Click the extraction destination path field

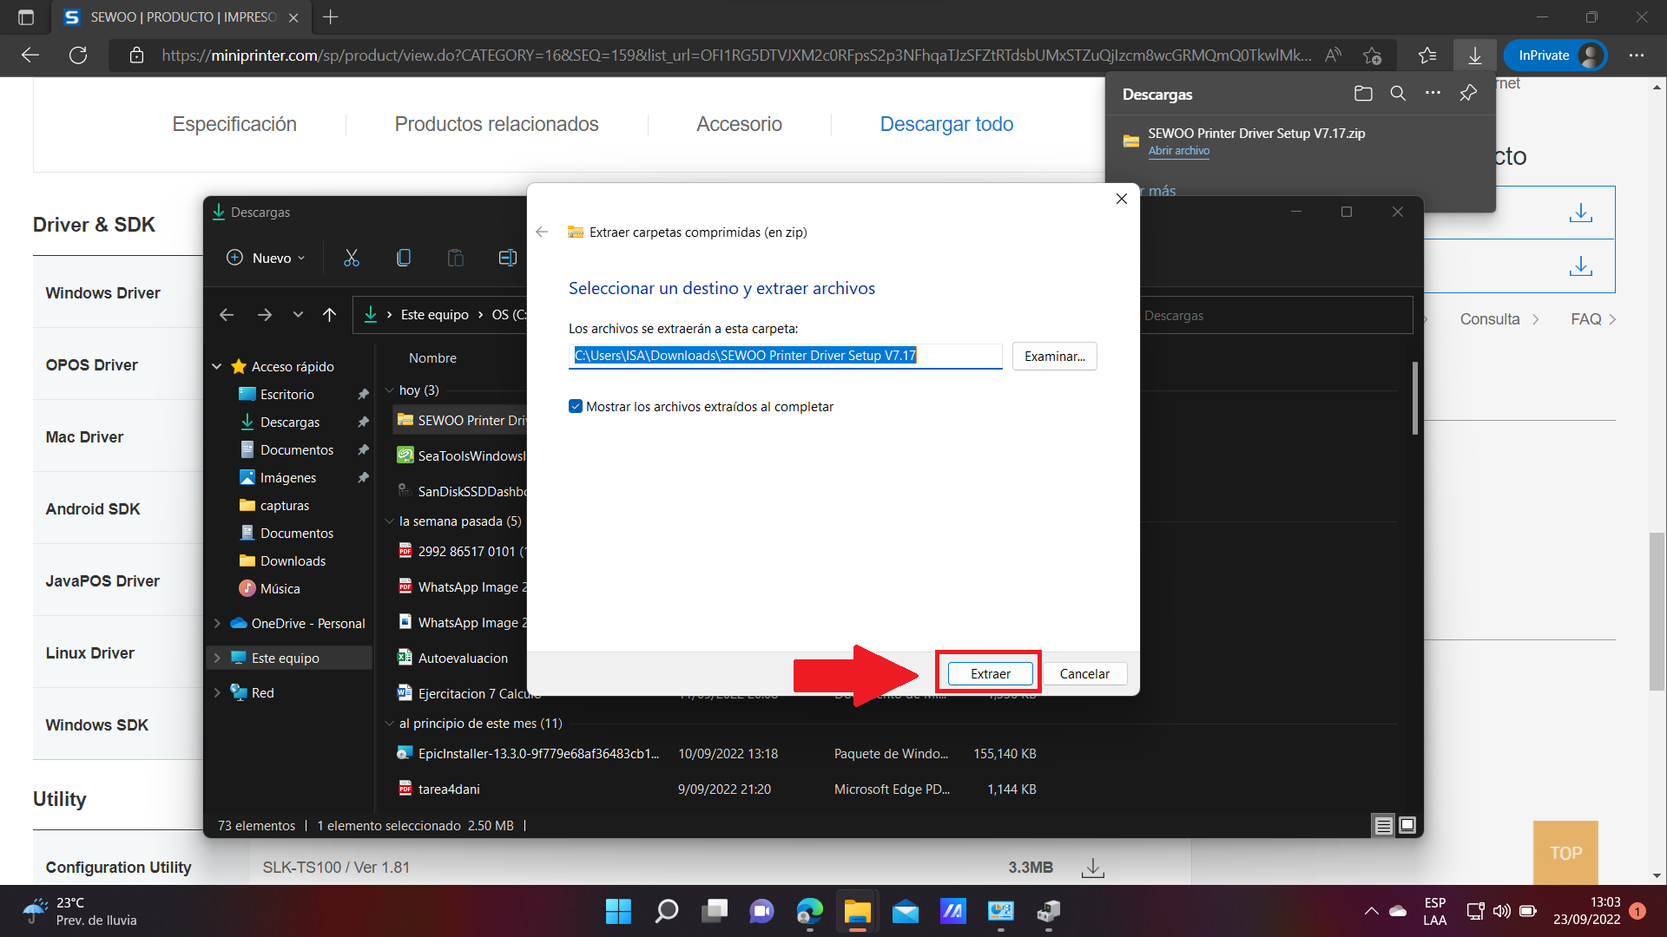(785, 356)
